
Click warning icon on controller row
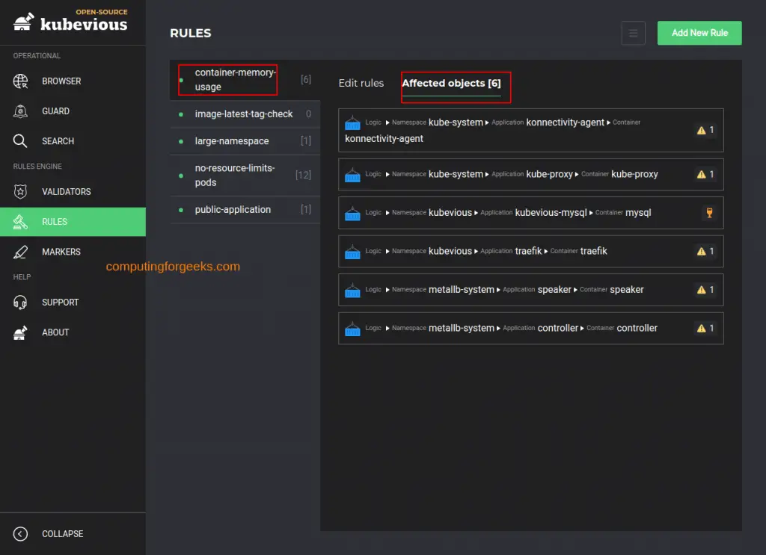point(702,329)
